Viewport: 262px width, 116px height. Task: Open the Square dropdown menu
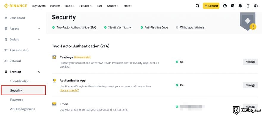[113, 6]
